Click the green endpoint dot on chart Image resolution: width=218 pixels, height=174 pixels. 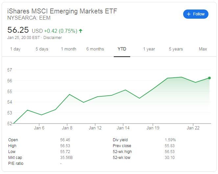pos(209,78)
